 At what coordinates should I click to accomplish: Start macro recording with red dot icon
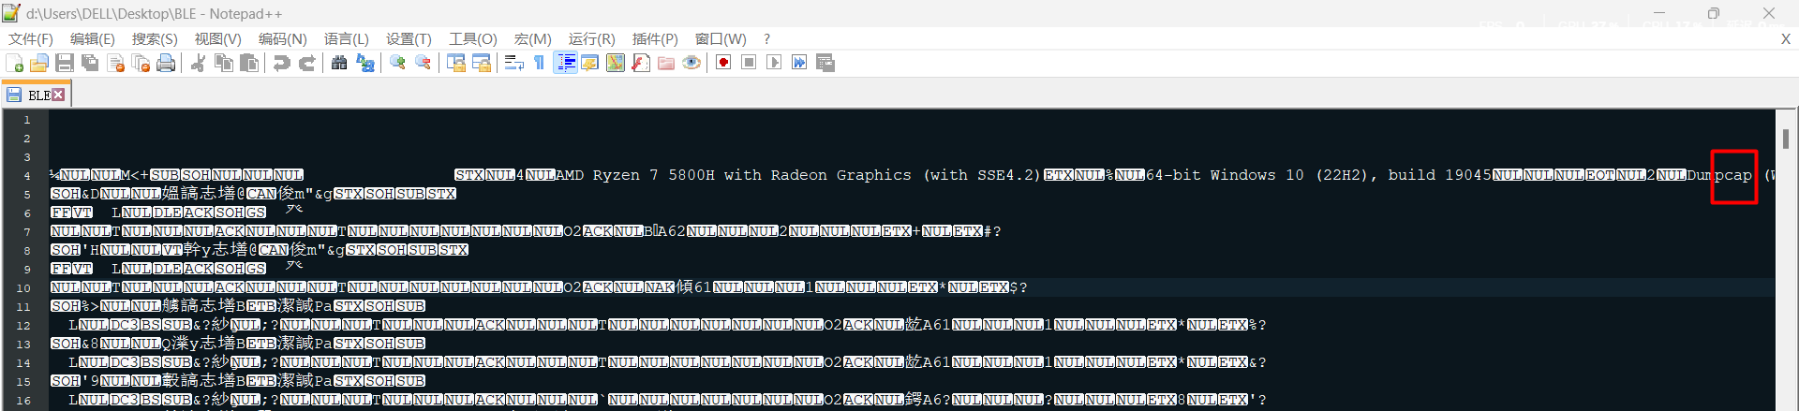pyautogui.click(x=723, y=63)
